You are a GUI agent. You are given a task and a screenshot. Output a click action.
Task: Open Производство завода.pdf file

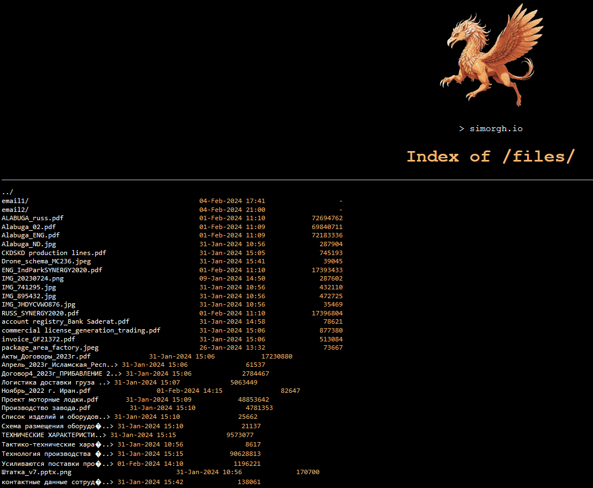point(46,408)
